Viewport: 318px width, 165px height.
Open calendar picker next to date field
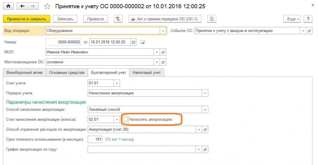(x=134, y=42)
